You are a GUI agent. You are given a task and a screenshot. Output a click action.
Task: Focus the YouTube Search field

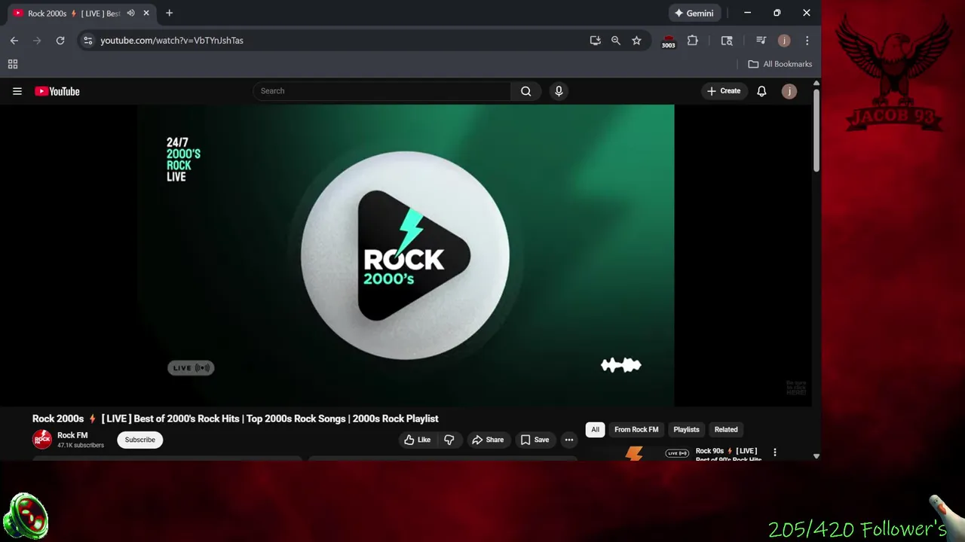pyautogui.click(x=382, y=91)
